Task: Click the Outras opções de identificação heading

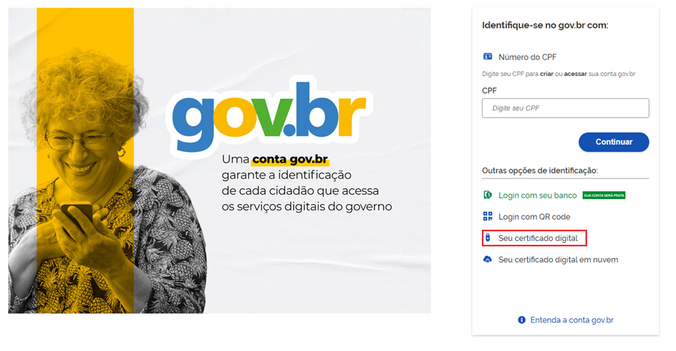Action: click(x=540, y=170)
